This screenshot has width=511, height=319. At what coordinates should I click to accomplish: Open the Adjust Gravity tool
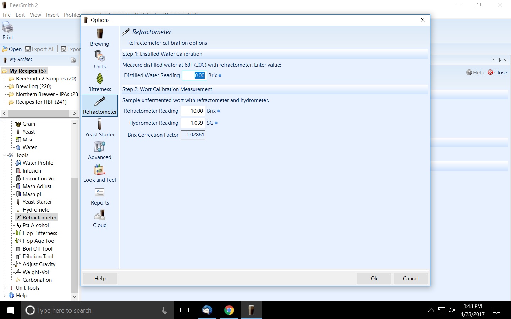coord(35,264)
